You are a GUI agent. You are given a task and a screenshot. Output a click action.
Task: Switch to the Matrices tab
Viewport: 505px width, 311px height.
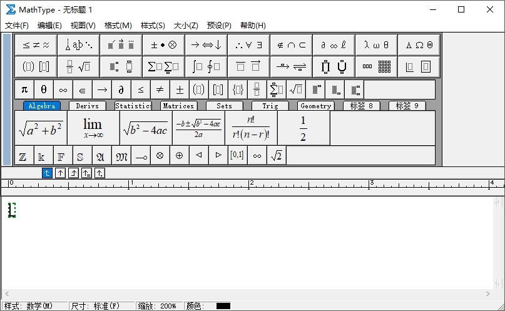(x=179, y=106)
